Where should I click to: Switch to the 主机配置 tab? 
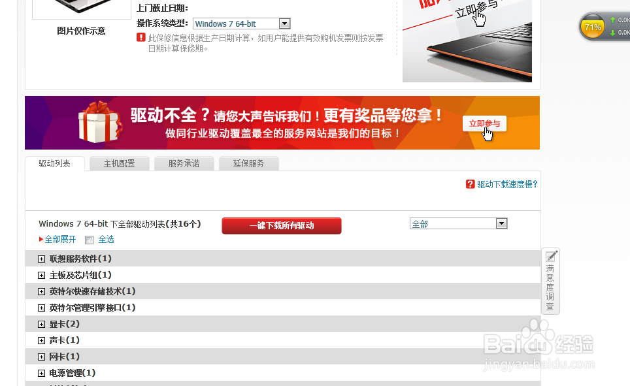point(120,164)
